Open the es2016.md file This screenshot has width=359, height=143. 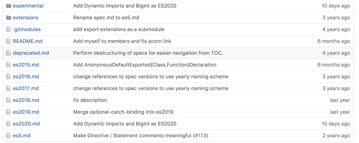(26, 77)
